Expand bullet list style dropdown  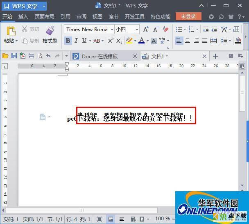point(185,30)
